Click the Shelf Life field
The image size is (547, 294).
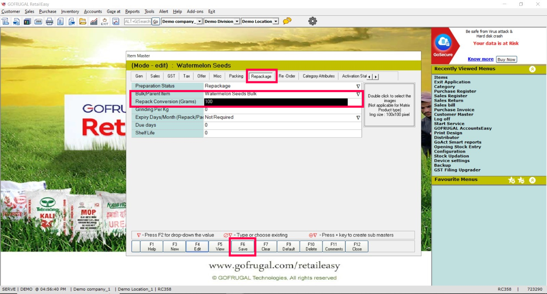pos(282,133)
